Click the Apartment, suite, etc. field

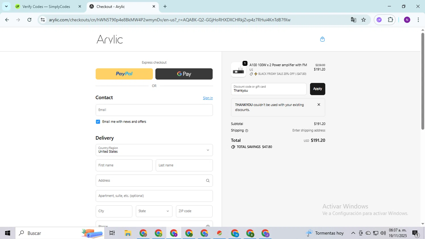154,196
